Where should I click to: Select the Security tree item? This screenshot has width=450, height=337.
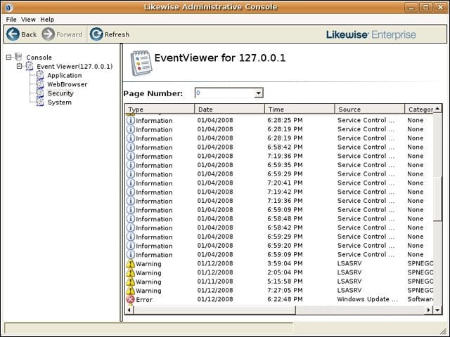pos(60,93)
